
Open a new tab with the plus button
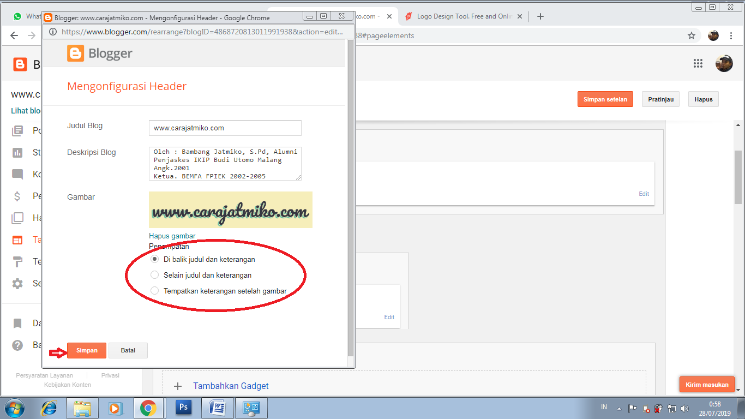(x=540, y=16)
